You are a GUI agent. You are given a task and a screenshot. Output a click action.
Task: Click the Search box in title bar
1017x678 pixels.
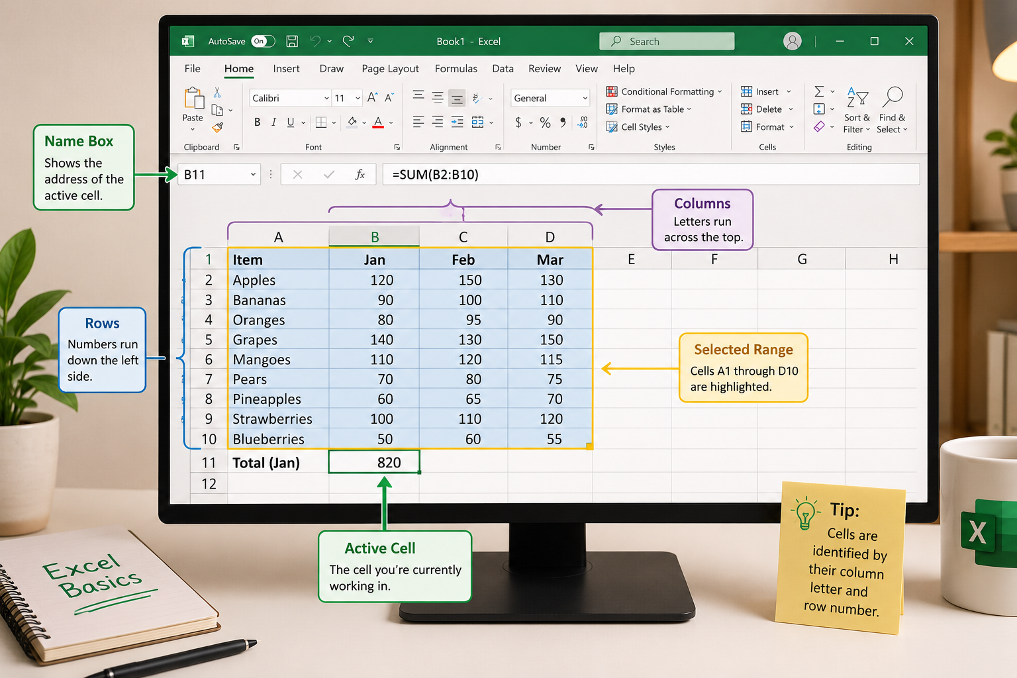[667, 41]
